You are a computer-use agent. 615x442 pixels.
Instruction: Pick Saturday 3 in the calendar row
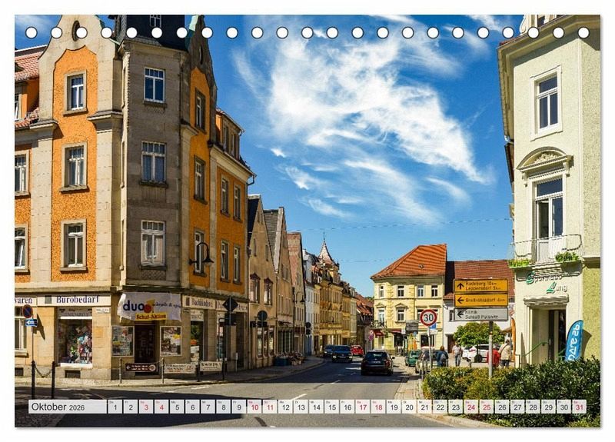click(146, 407)
